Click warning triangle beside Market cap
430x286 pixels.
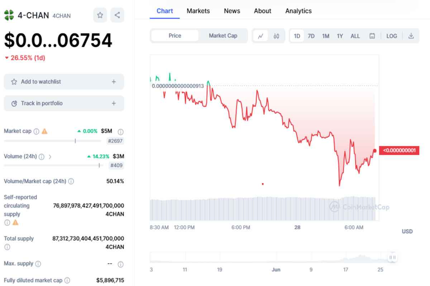point(44,131)
